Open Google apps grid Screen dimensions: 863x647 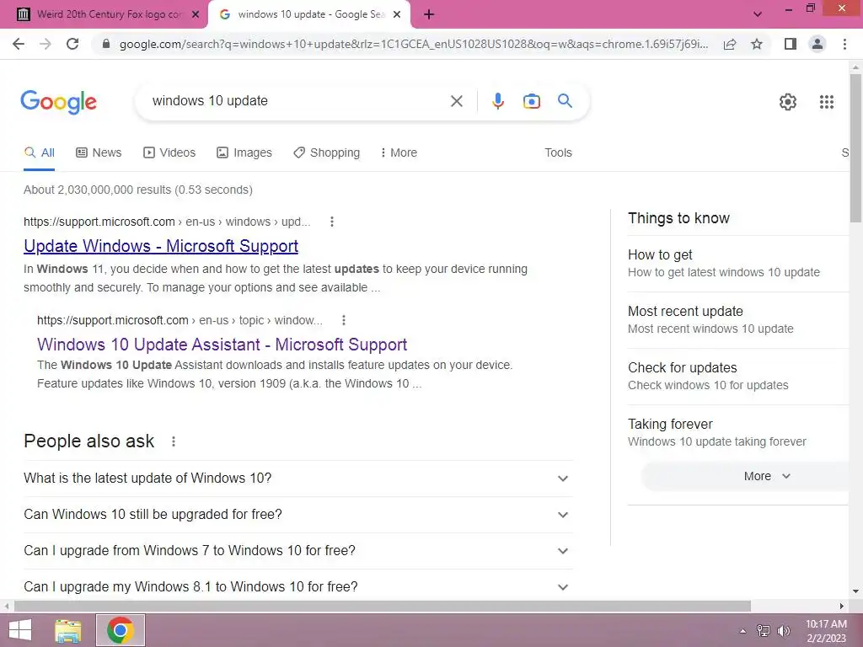pos(826,102)
